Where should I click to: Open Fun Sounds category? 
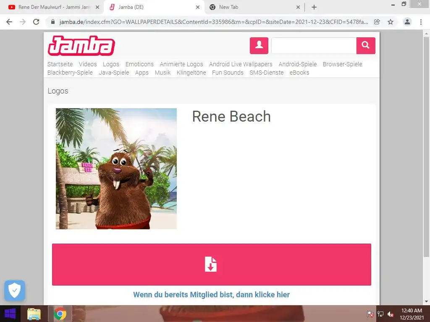tap(228, 73)
